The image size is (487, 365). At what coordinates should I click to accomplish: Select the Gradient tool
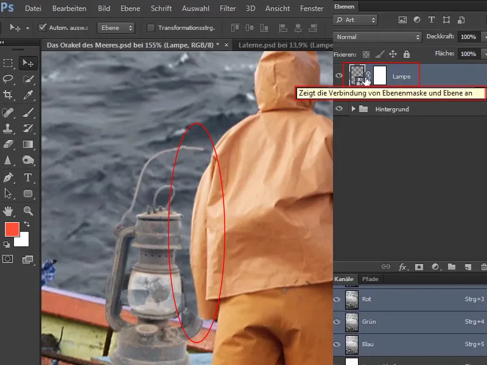[28, 144]
